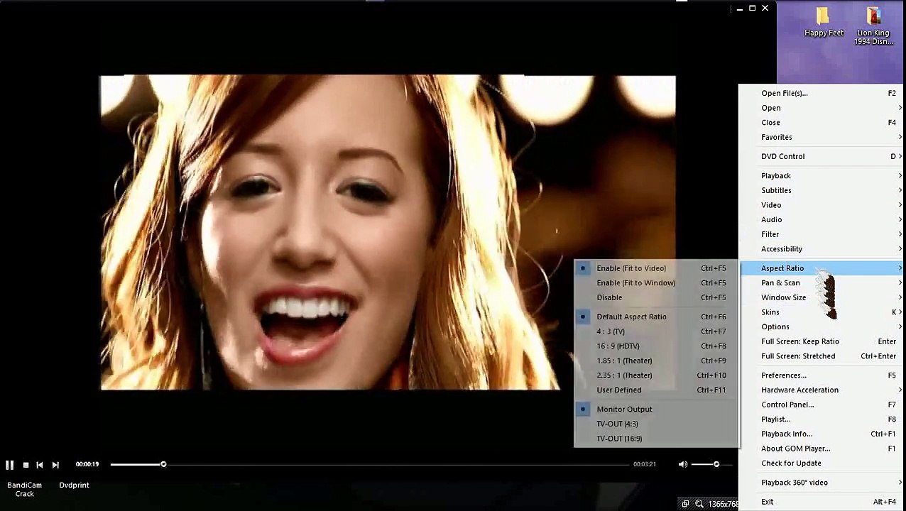Stop the video with the stop button

[x=26, y=465]
